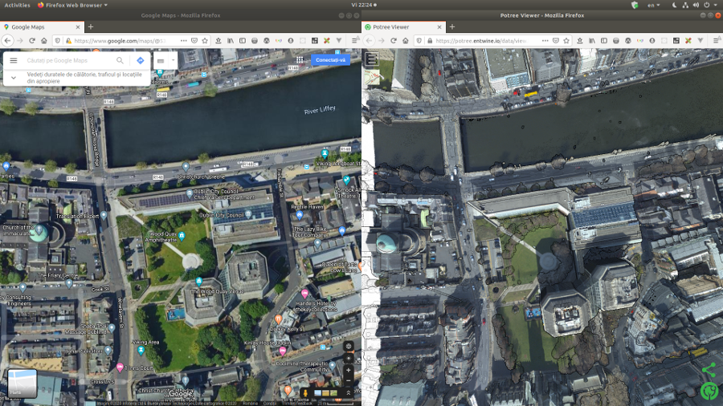Toggle the Potree overview map icon
This screenshot has height=406, width=723.
[x=372, y=79]
